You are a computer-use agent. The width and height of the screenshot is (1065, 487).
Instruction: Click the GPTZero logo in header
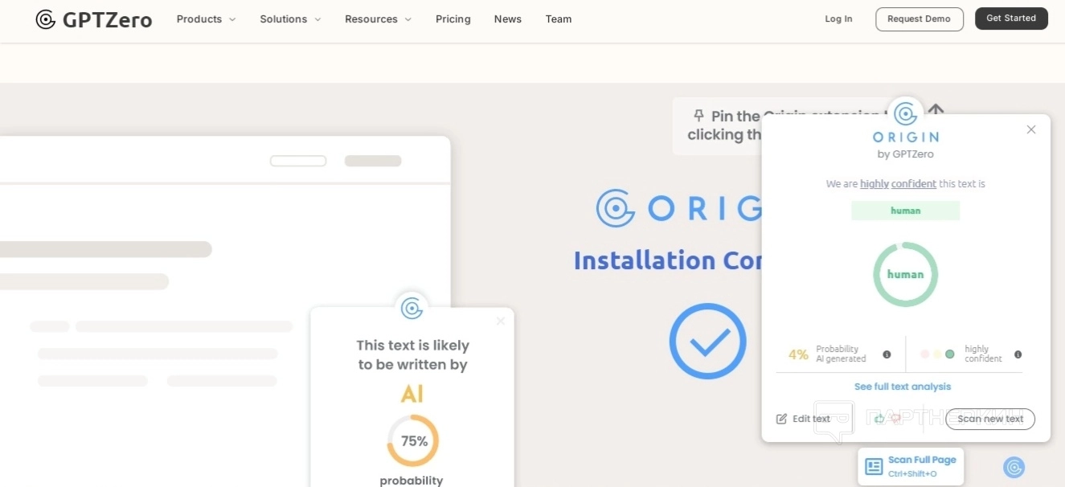point(94,19)
